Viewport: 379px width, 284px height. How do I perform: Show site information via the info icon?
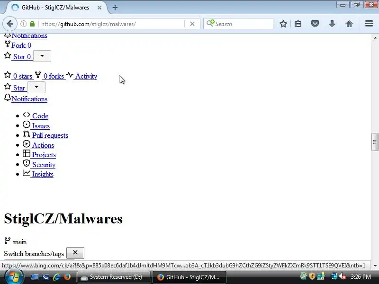pos(23,24)
